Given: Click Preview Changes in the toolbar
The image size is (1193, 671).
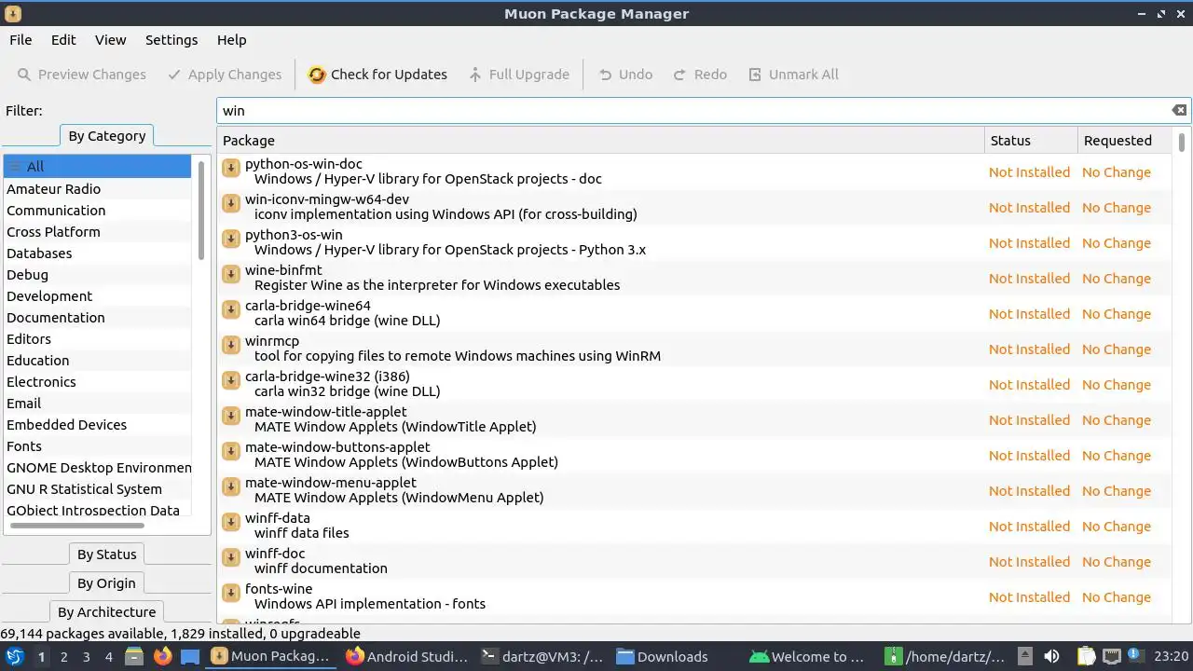Looking at the screenshot, I should (x=81, y=75).
